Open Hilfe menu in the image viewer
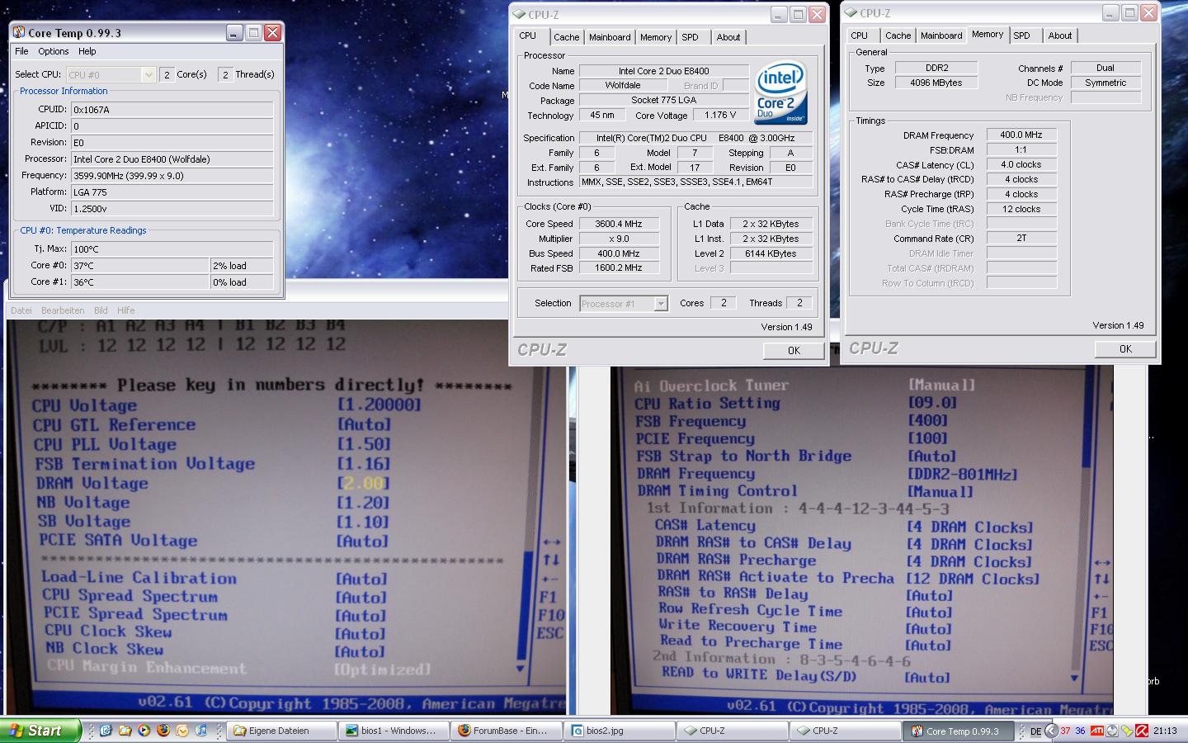 pyautogui.click(x=126, y=310)
